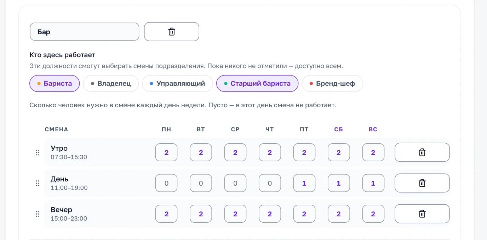This screenshot has height=240, width=487.
Task: Edit Вечер headcount for ПН
Action: [166, 214]
